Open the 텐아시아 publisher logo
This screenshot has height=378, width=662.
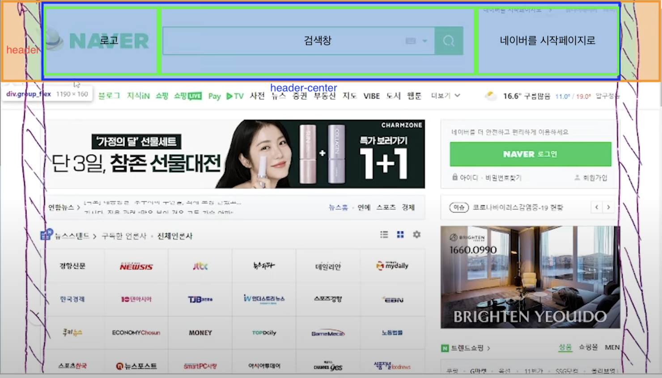pos(136,299)
